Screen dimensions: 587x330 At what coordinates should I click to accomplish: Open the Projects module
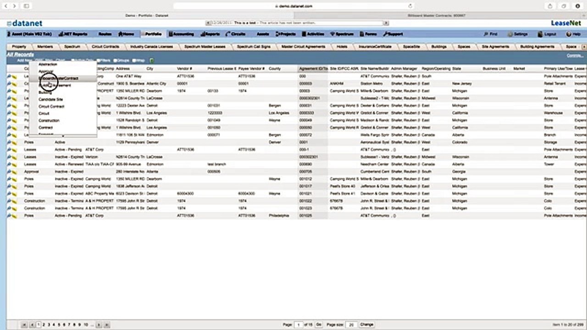(x=285, y=34)
